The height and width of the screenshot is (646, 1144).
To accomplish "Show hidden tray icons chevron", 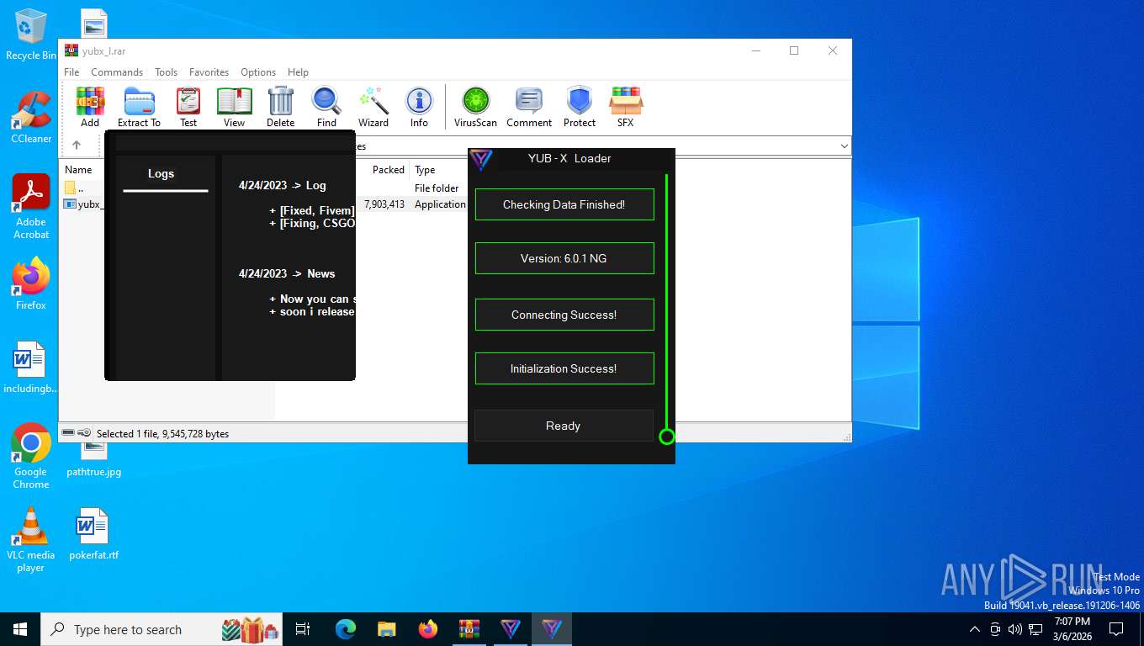I will [x=975, y=629].
